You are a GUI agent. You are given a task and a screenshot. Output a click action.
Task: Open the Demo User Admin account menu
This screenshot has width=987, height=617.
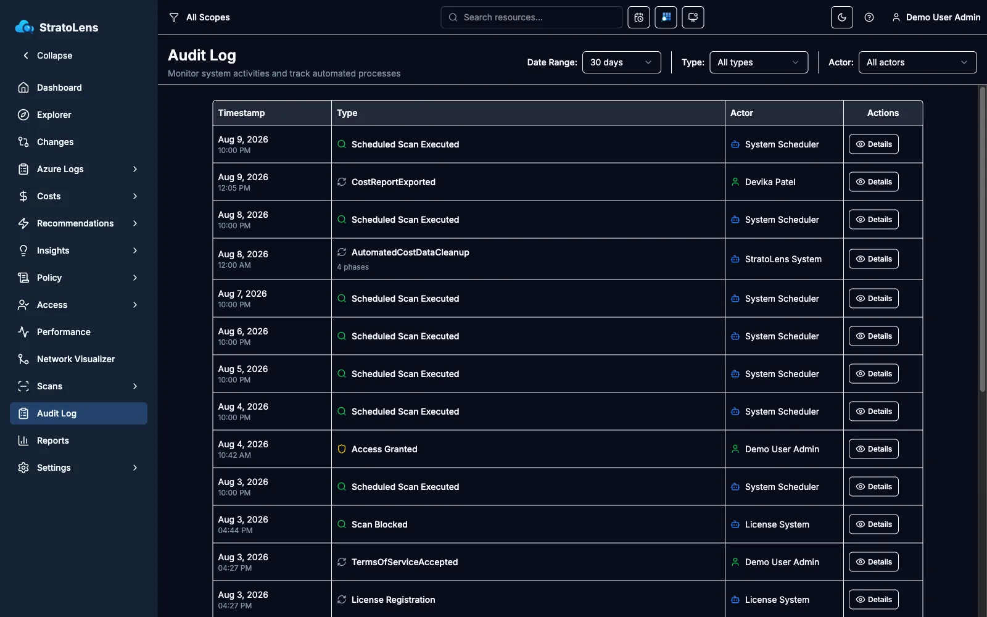(936, 17)
